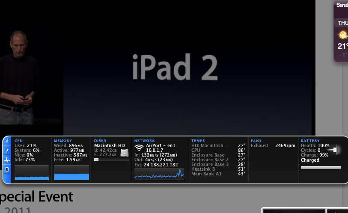Click the "2011" date text below heading

18,210
